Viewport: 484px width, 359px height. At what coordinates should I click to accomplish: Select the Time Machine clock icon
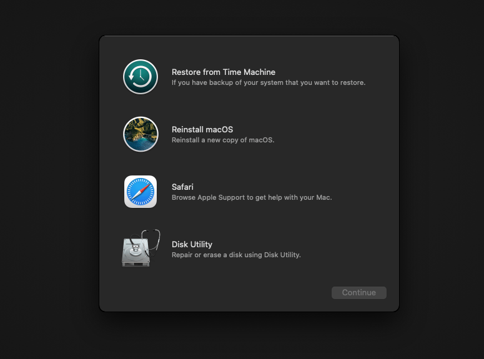tap(141, 77)
